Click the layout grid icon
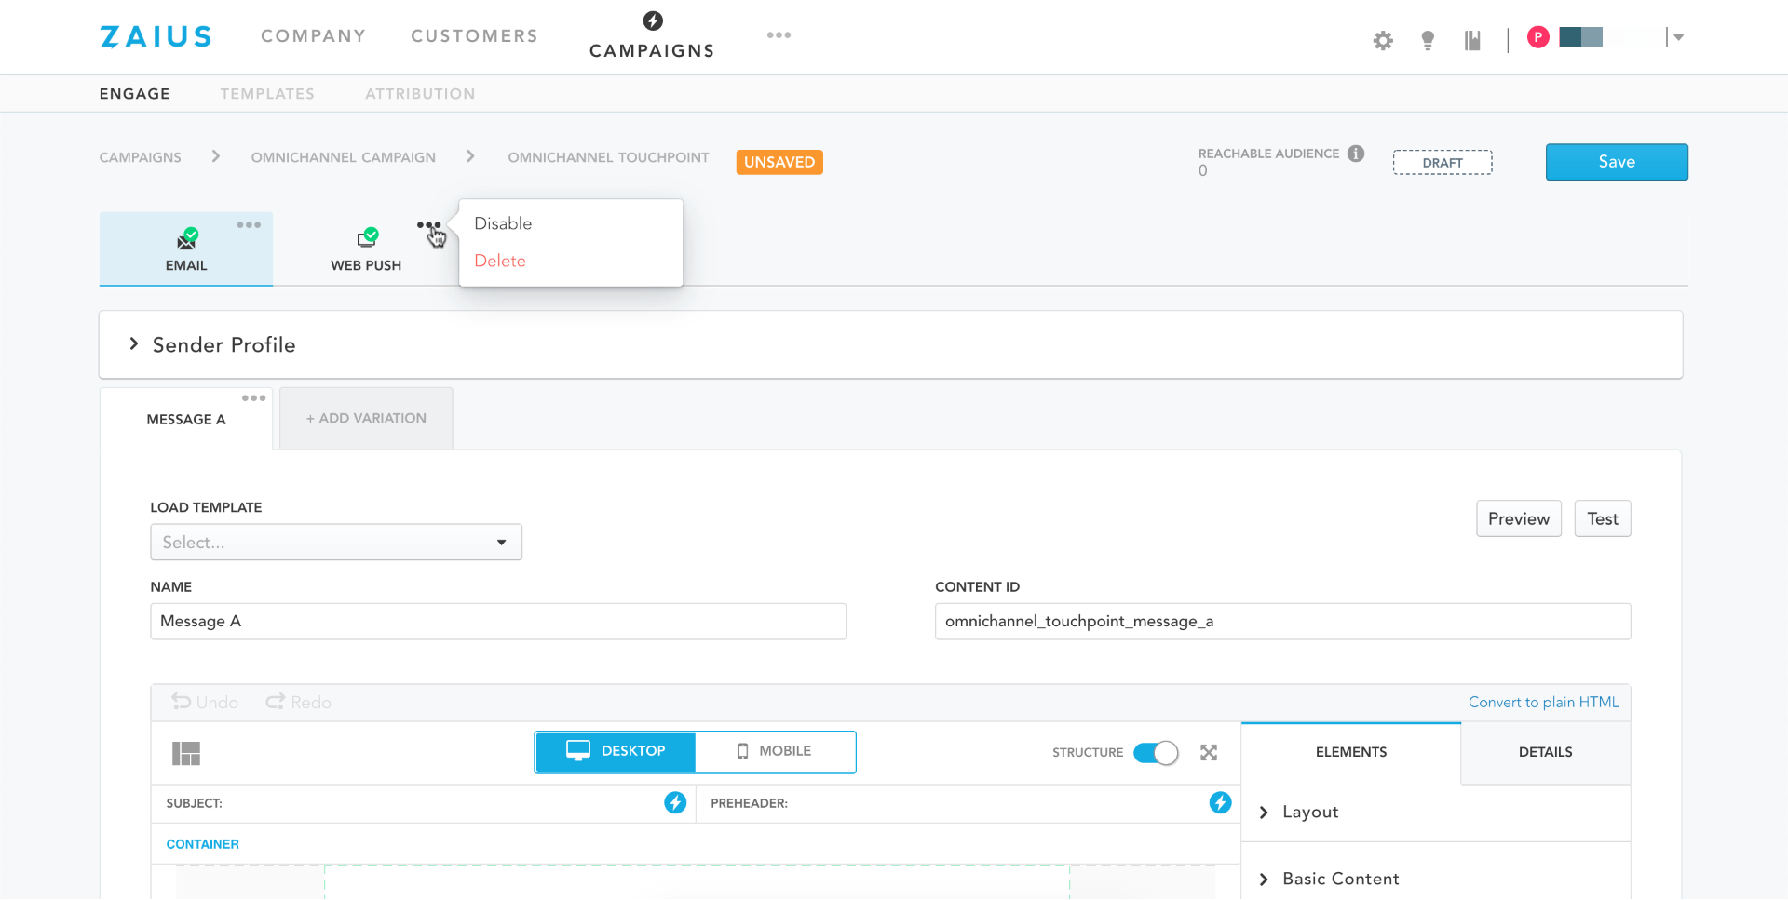This screenshot has height=900, width=1788. click(x=186, y=753)
